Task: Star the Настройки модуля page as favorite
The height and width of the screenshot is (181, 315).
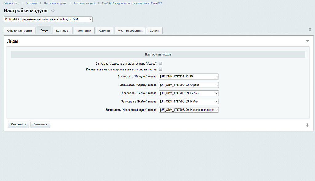Action: (53, 10)
